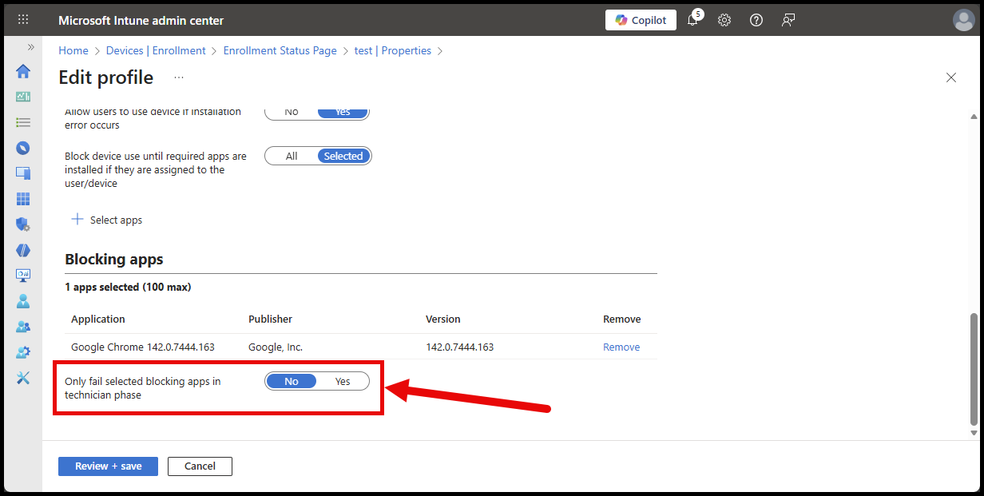984x496 pixels.
Task: Open Users in sidebar
Action: tap(23, 301)
